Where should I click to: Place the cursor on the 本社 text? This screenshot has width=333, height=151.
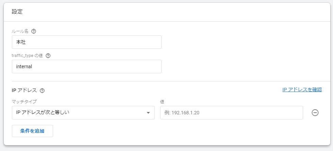[21, 42]
